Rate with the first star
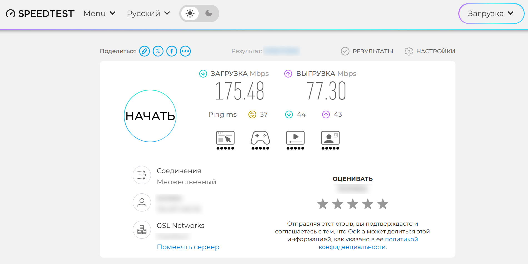Viewport: 528px width, 264px height. point(323,204)
